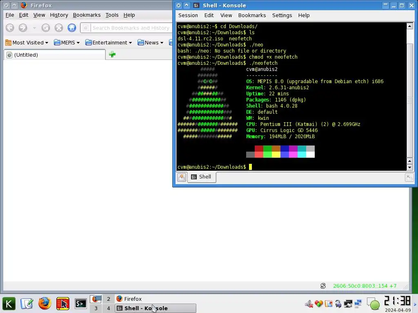Open Firefox Edit menu

pyautogui.click(x=23, y=15)
